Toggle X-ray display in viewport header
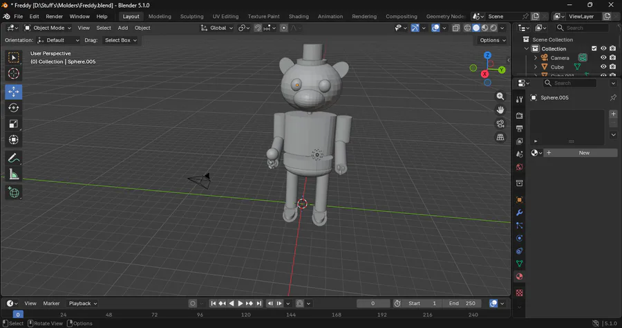This screenshot has height=328, width=622. point(456,28)
